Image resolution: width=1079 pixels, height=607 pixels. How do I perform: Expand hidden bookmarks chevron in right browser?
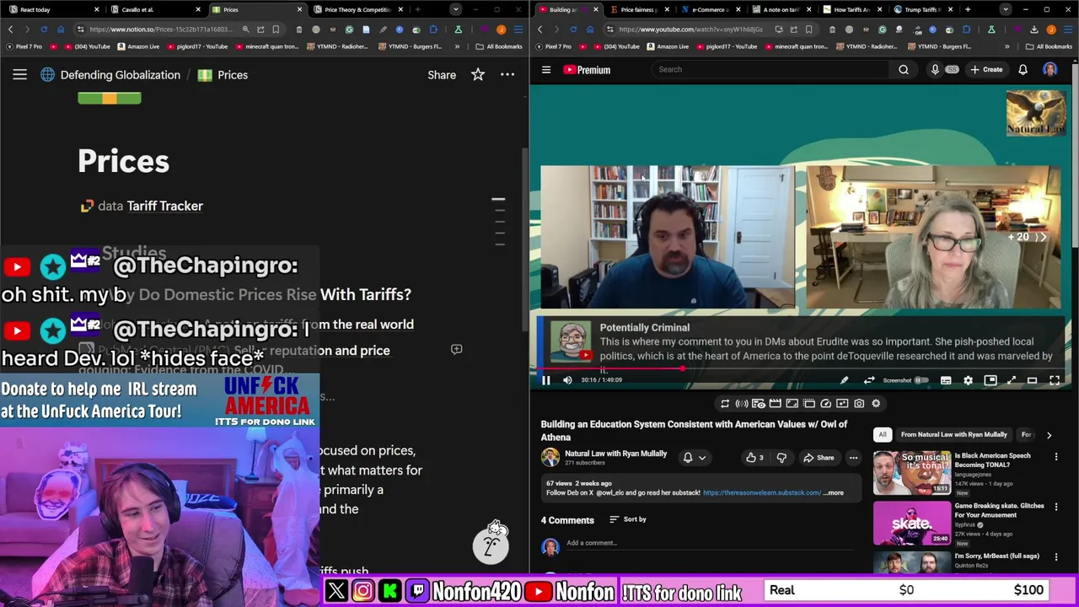(1007, 46)
